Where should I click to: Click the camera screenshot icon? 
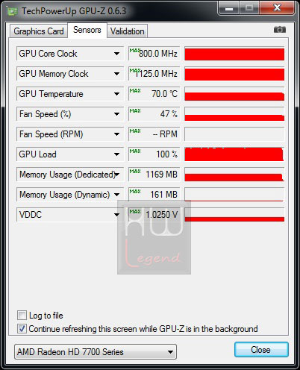(x=280, y=30)
